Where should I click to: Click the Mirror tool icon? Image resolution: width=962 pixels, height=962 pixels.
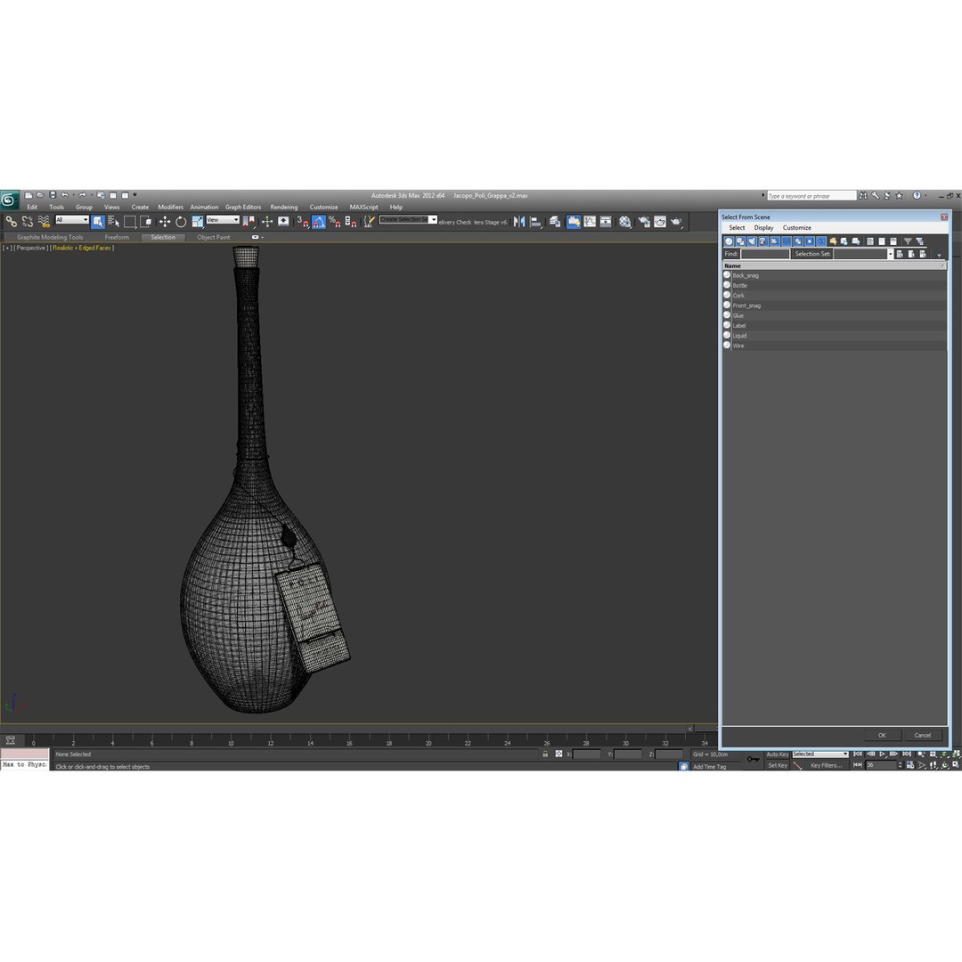click(519, 222)
